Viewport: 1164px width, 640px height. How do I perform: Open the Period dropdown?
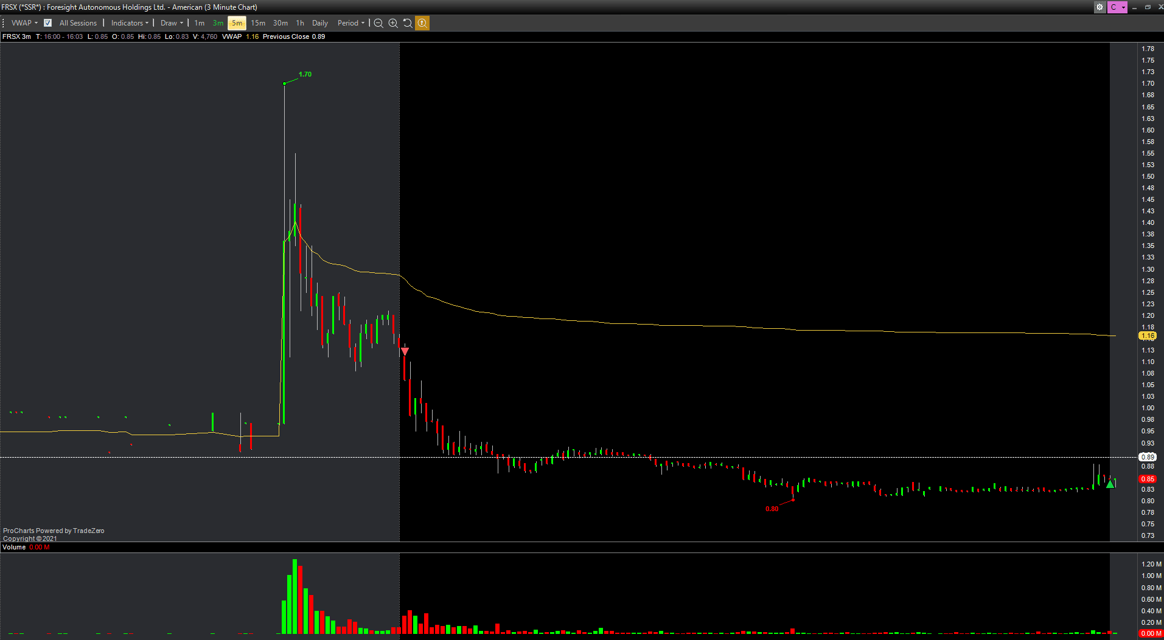point(351,23)
